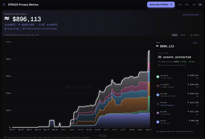Click the xSTRK color dot
This screenshot has height=139, width=205.
[x=161, y=76]
